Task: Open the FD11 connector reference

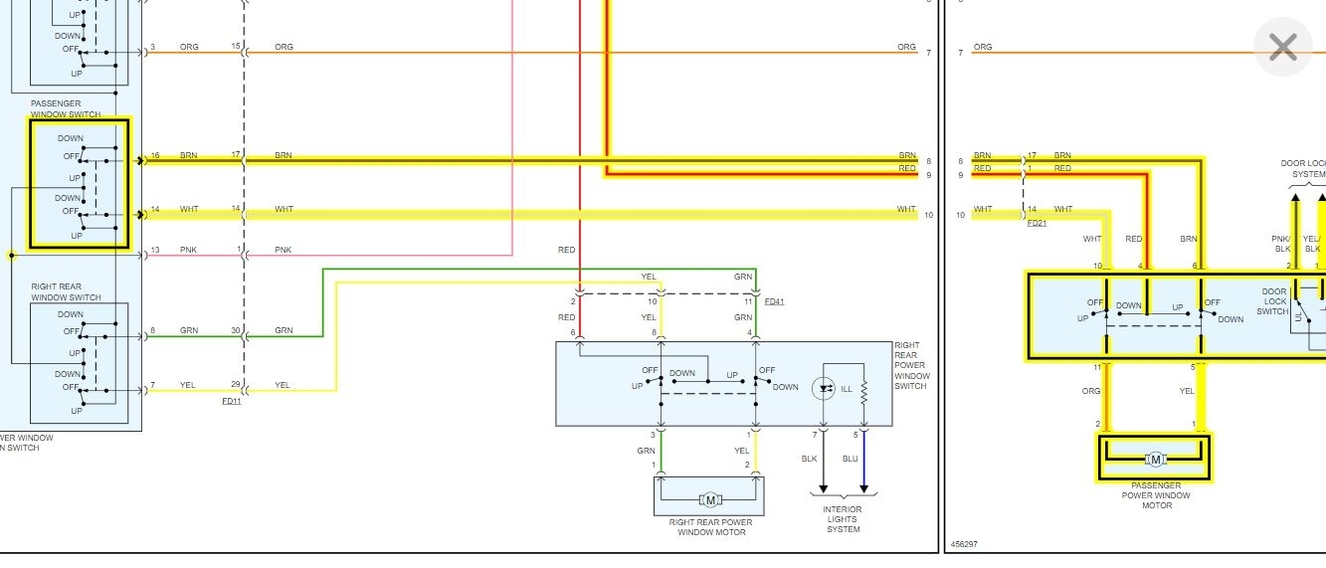Action: pyautogui.click(x=232, y=401)
